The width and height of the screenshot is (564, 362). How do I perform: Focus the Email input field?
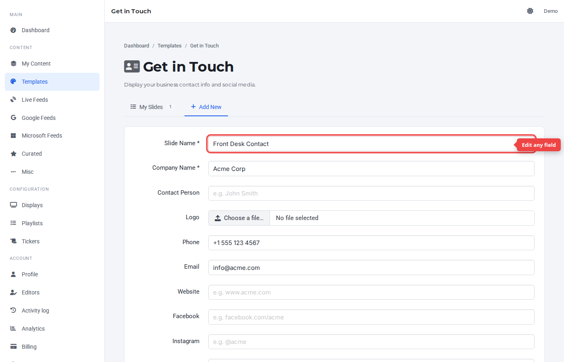371,267
